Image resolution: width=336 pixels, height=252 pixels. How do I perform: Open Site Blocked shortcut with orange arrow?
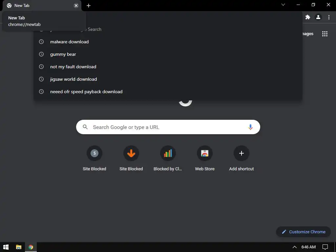131,158
